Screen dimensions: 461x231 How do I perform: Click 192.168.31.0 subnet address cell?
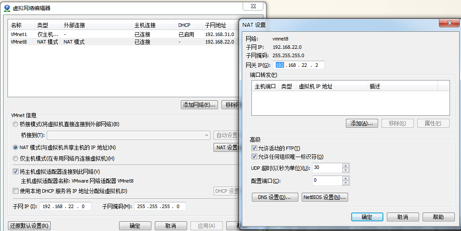click(220, 34)
